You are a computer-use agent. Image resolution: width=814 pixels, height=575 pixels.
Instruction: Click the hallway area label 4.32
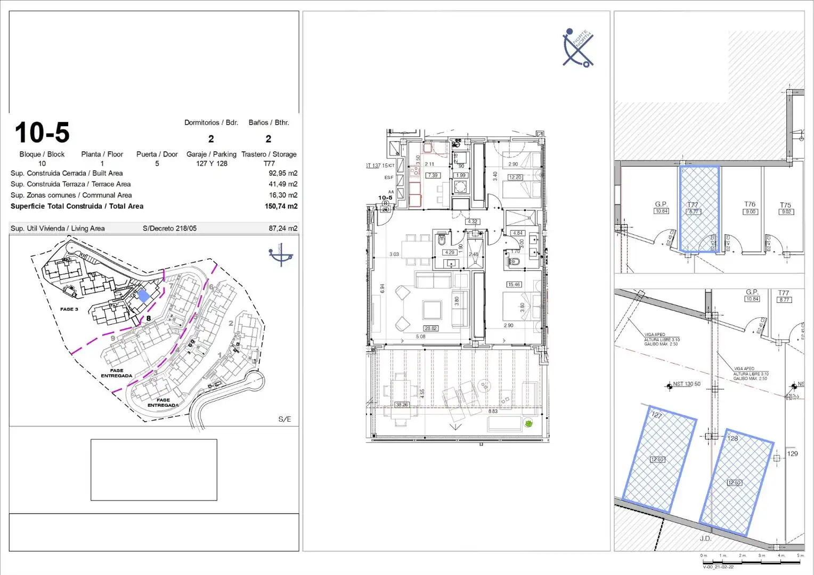473,221
